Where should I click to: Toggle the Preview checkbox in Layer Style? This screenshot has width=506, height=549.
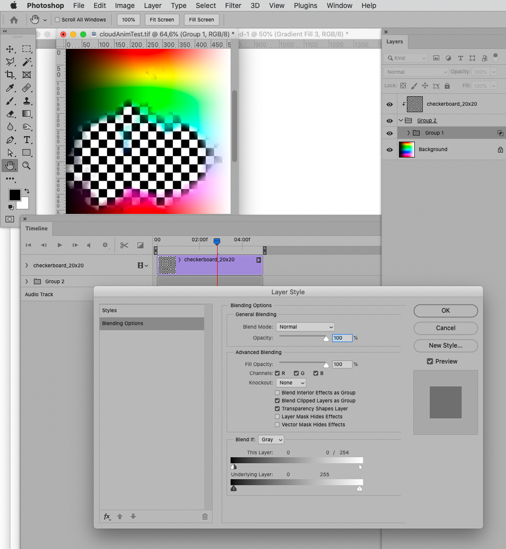(430, 361)
